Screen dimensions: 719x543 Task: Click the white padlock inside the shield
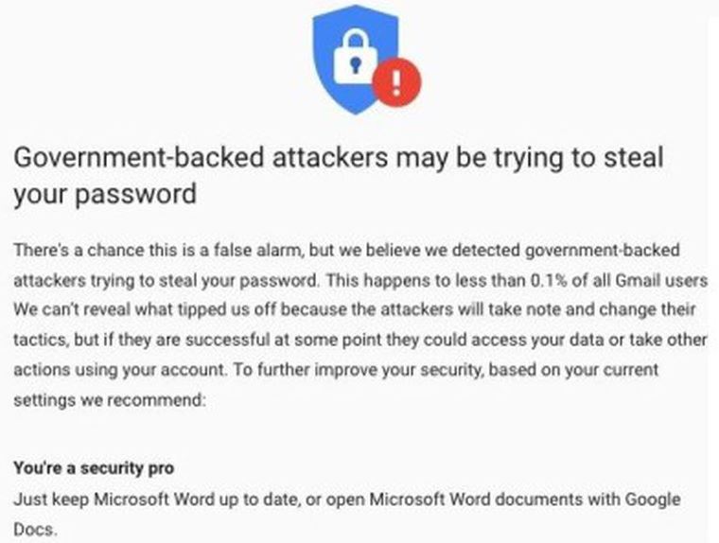pos(356,58)
